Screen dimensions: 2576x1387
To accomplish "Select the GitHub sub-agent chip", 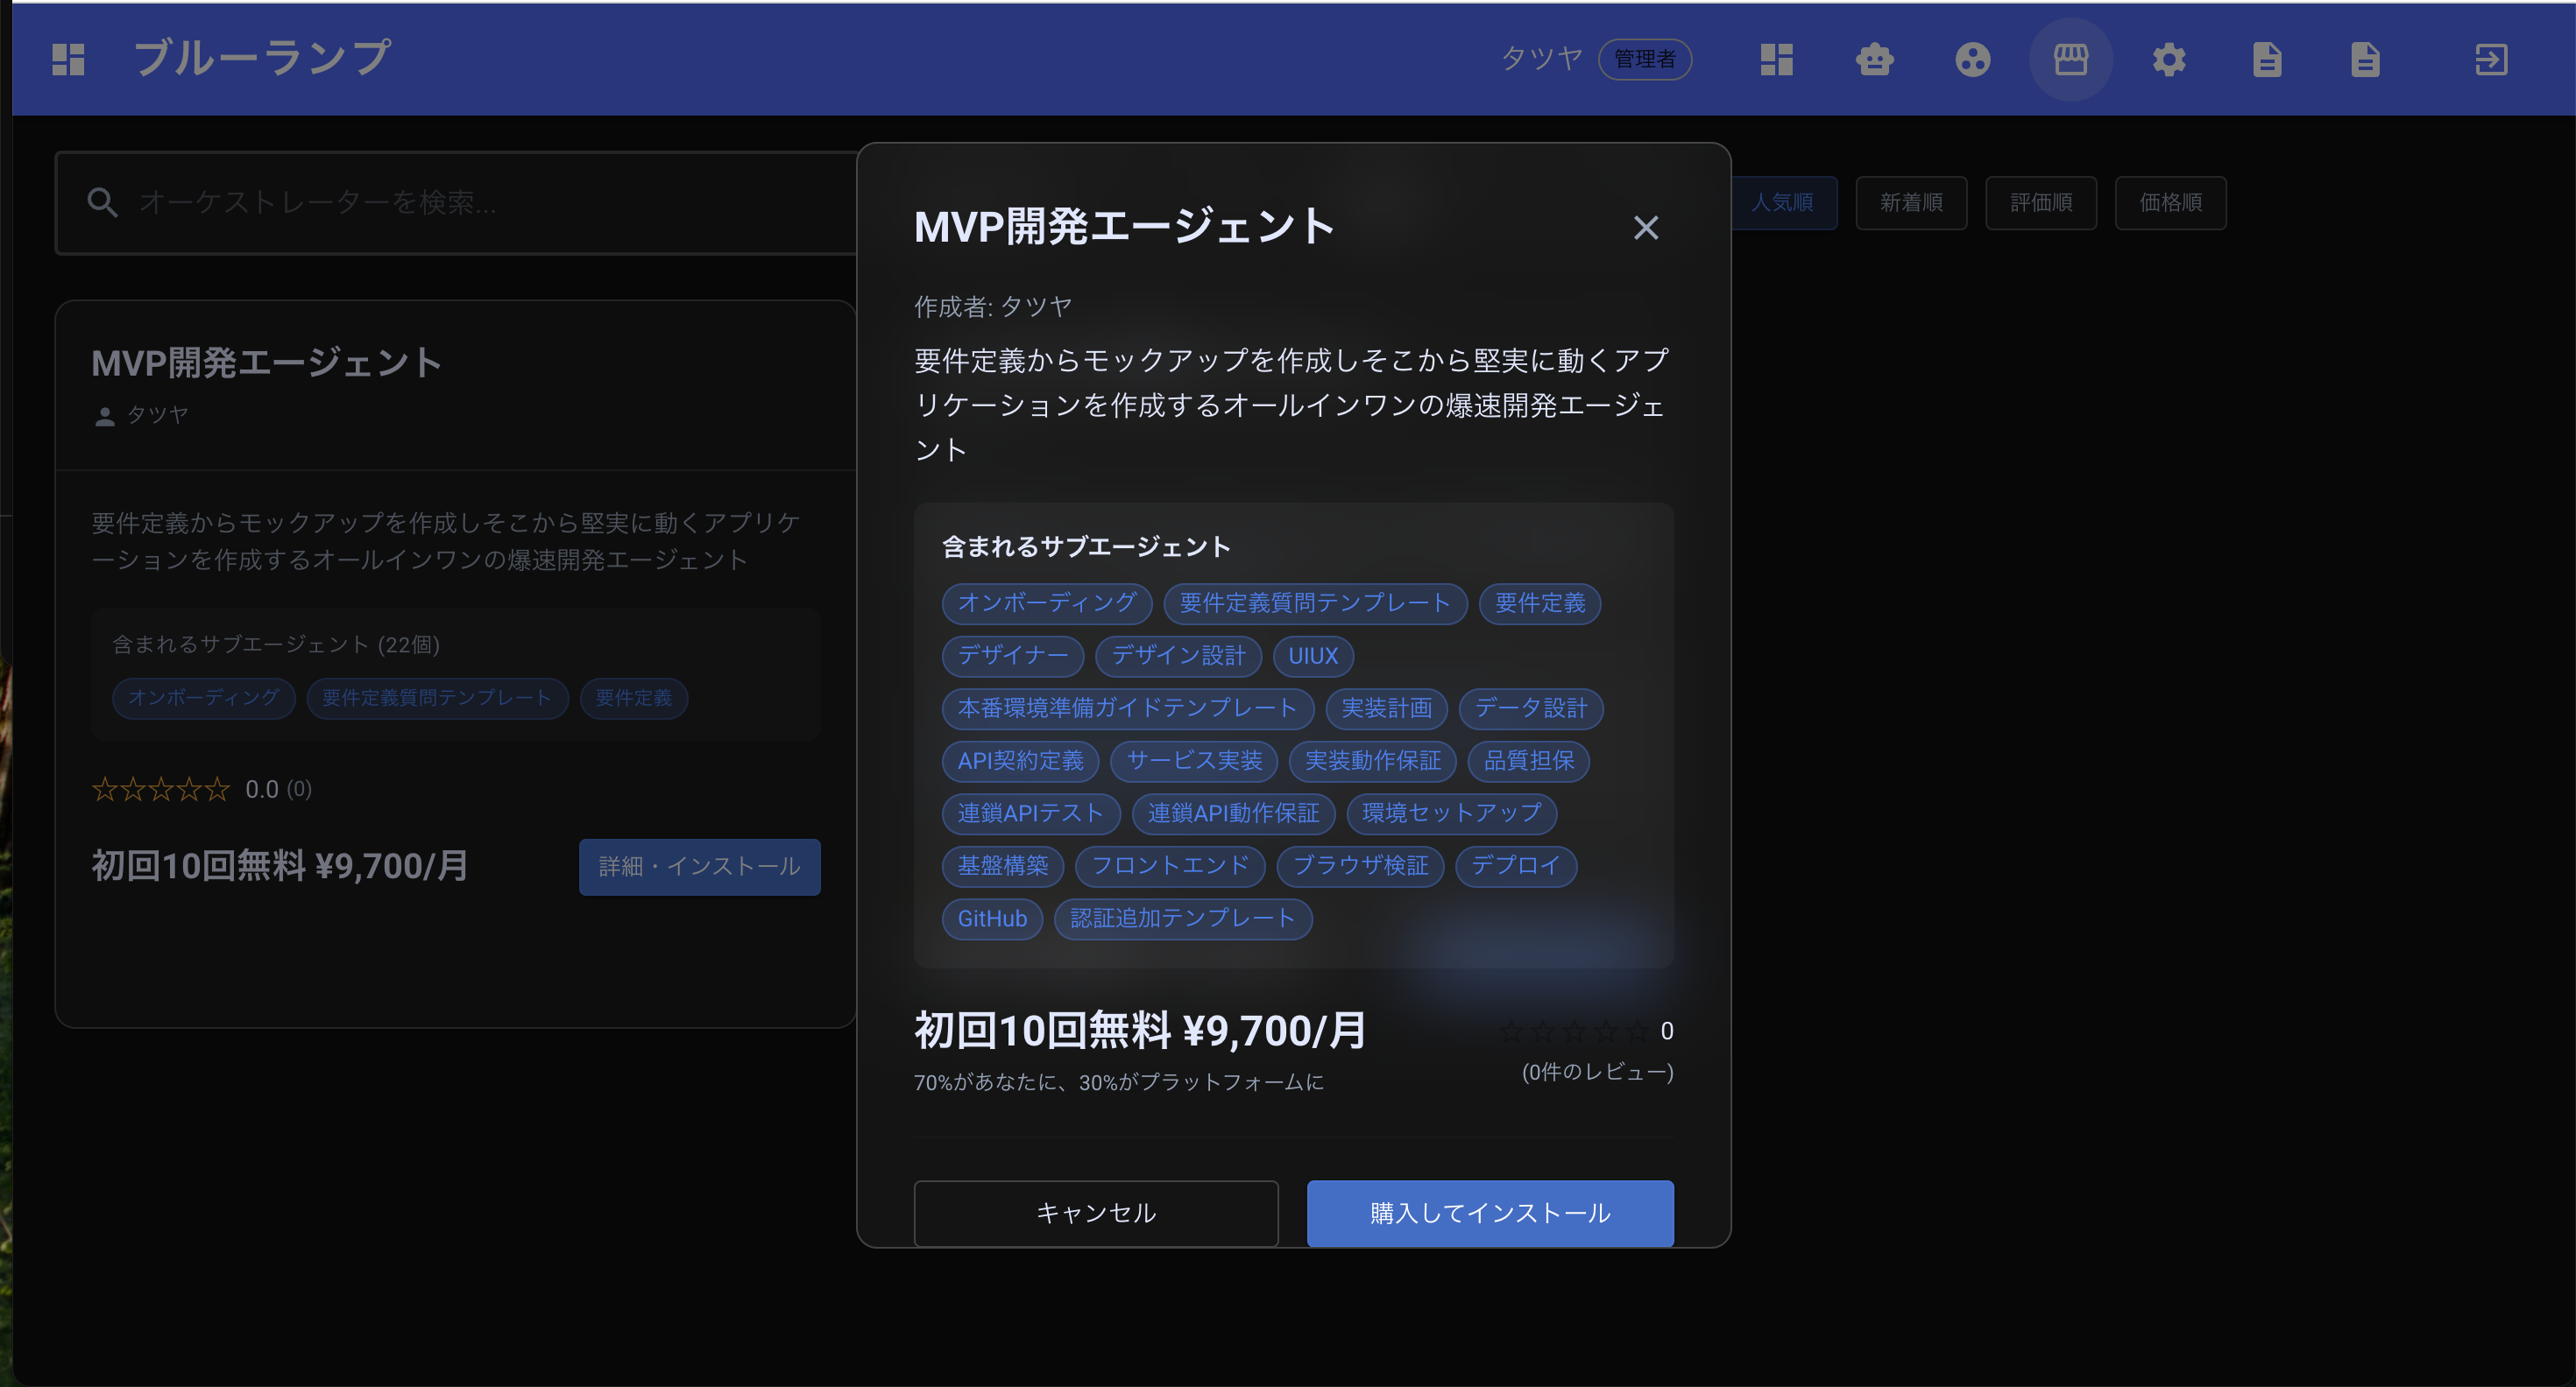I will click(992, 919).
